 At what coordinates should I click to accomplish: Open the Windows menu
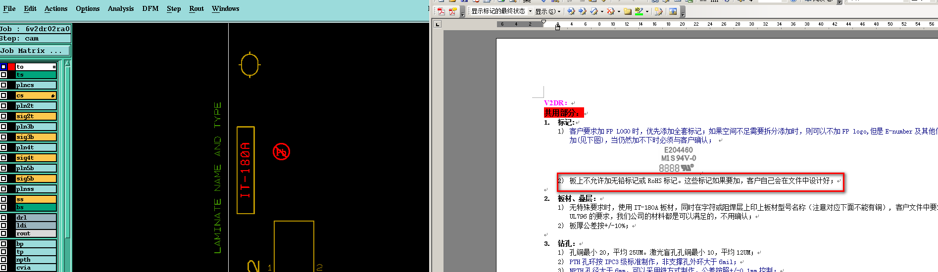click(225, 8)
